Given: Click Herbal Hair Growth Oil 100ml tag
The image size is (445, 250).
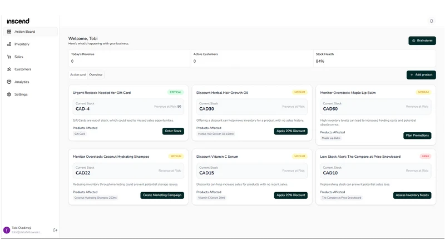Looking at the screenshot, I should [x=216, y=134].
